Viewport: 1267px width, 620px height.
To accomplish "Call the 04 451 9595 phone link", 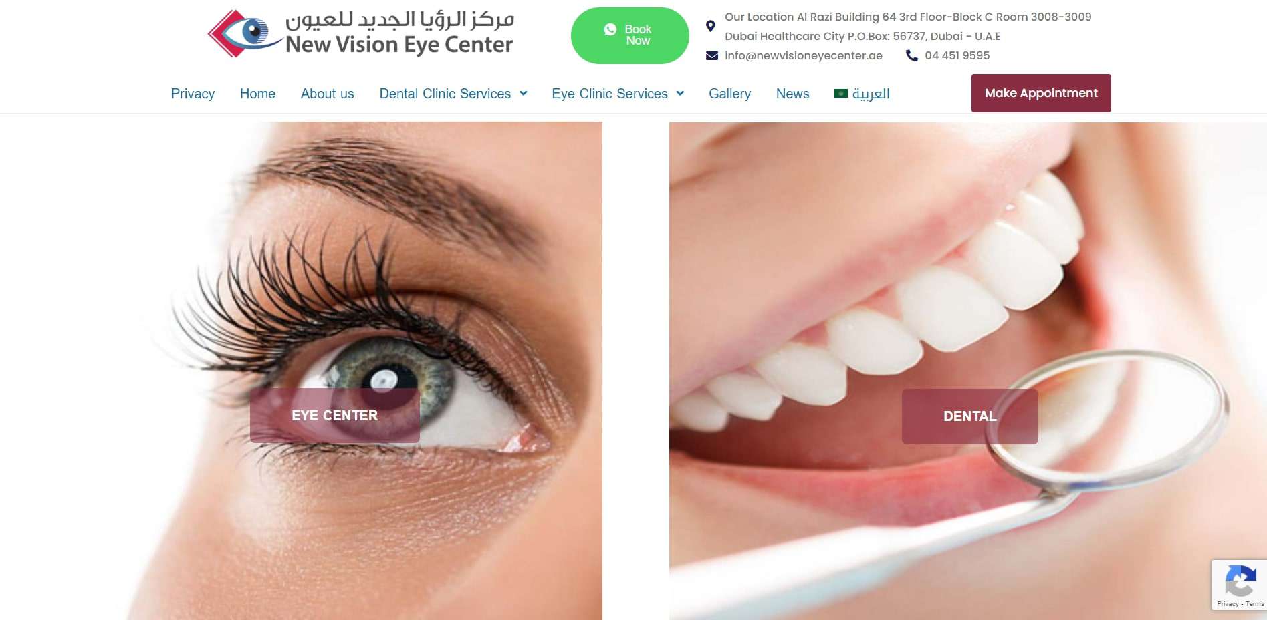I will (957, 55).
